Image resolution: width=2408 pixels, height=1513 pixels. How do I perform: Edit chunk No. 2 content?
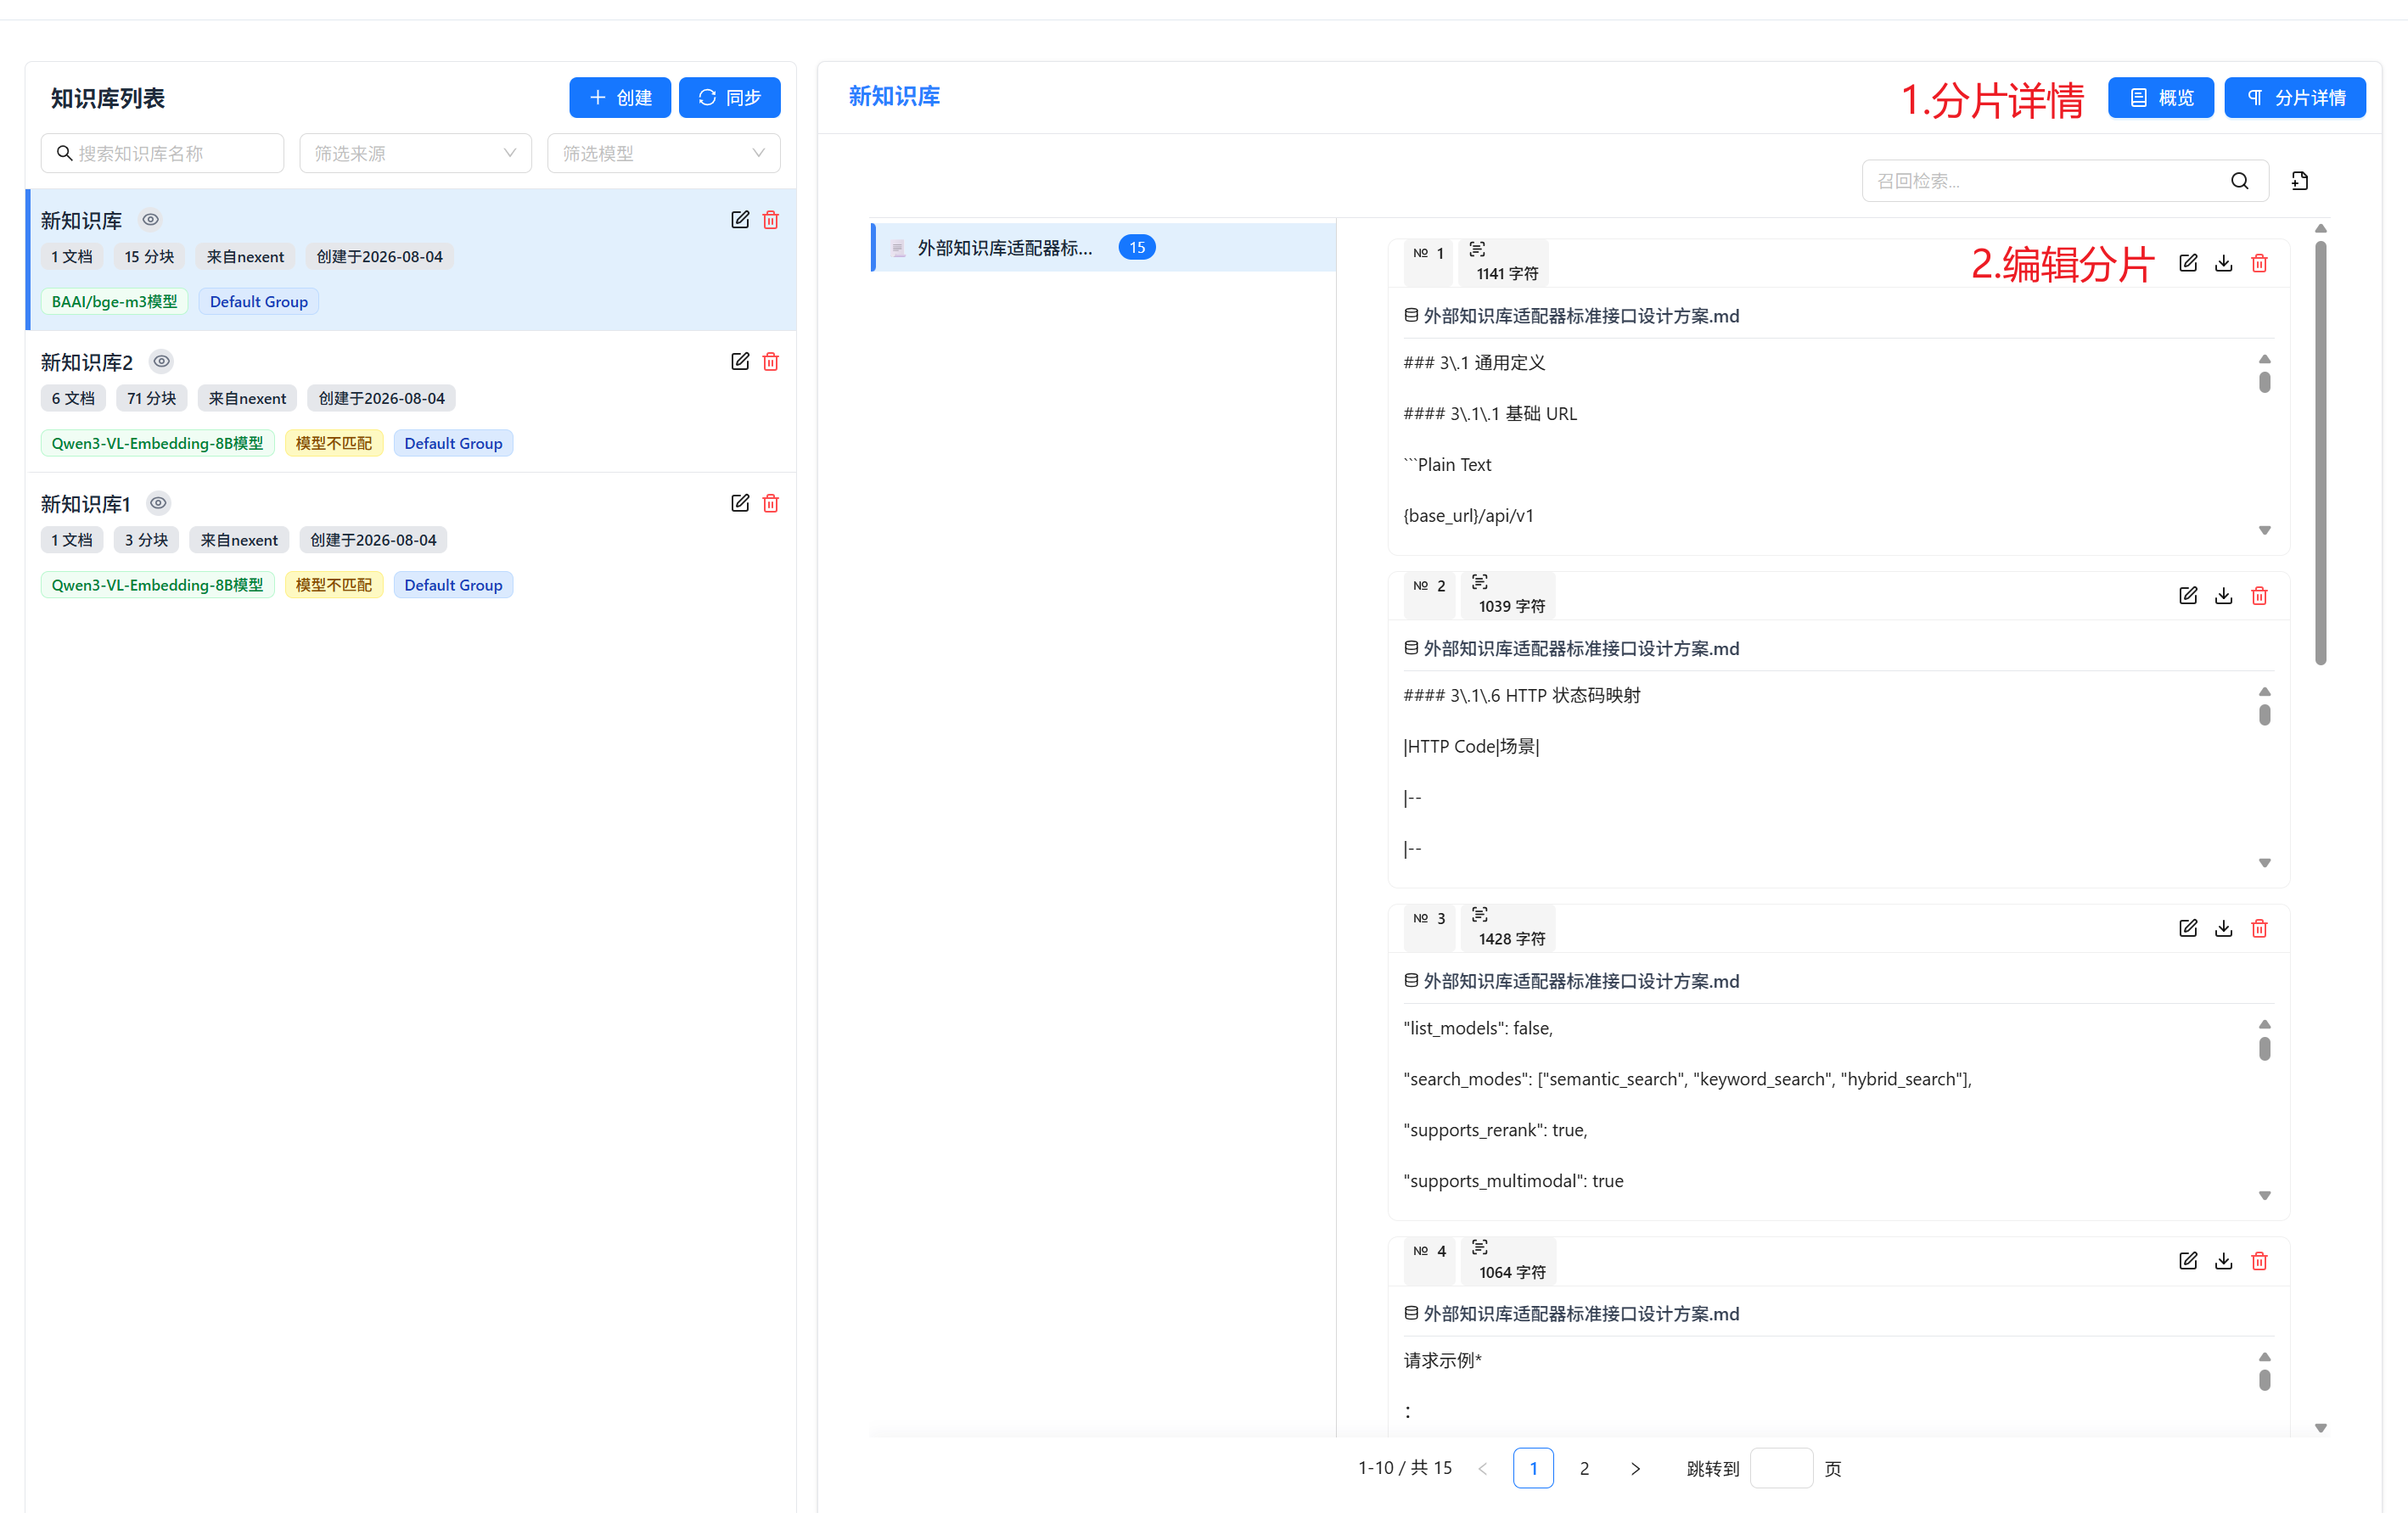coord(2188,596)
